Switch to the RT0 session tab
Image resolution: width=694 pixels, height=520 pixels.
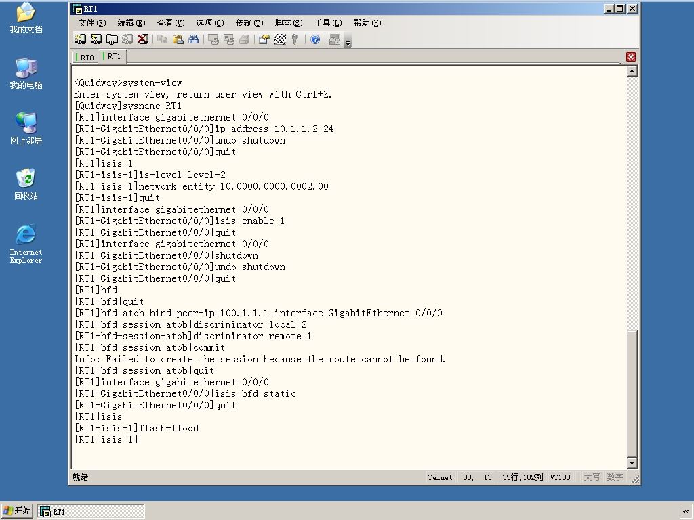pyautogui.click(x=85, y=57)
